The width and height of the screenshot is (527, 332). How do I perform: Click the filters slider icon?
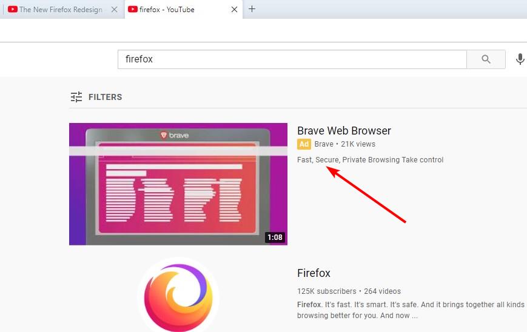click(x=76, y=97)
